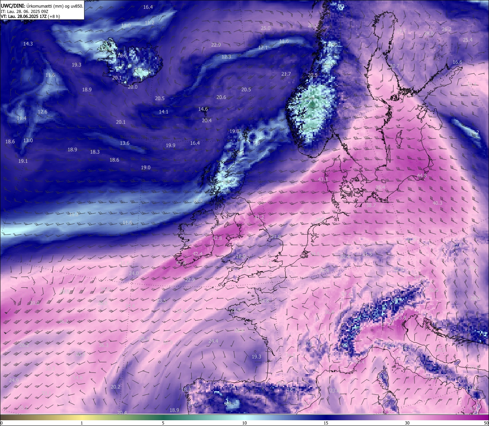Screen dimensions: 489x426
Task: Select the 11.4 value label
Action: coord(21,118)
